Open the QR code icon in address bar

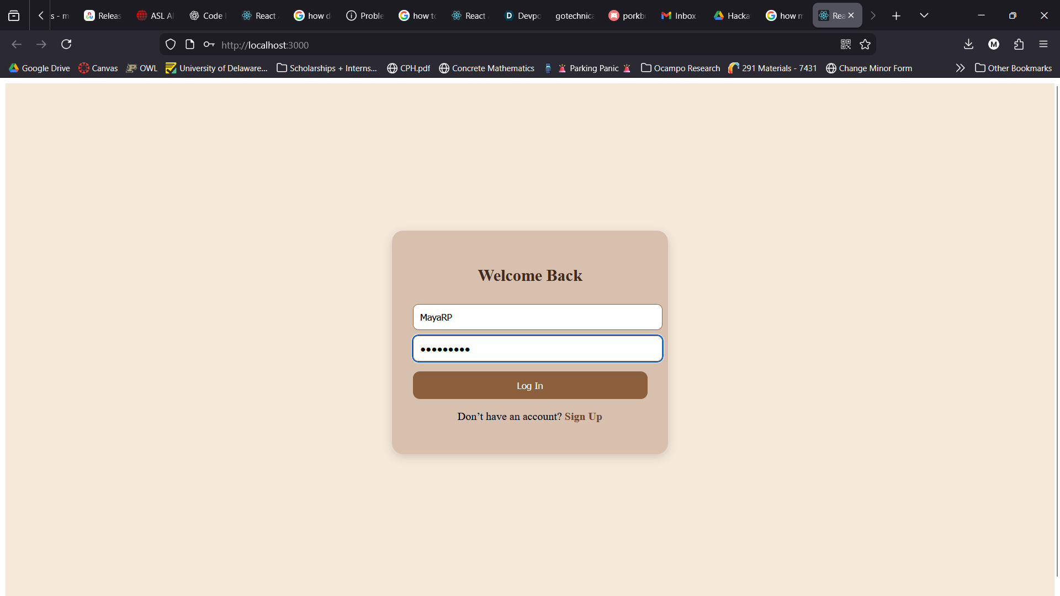(x=845, y=44)
